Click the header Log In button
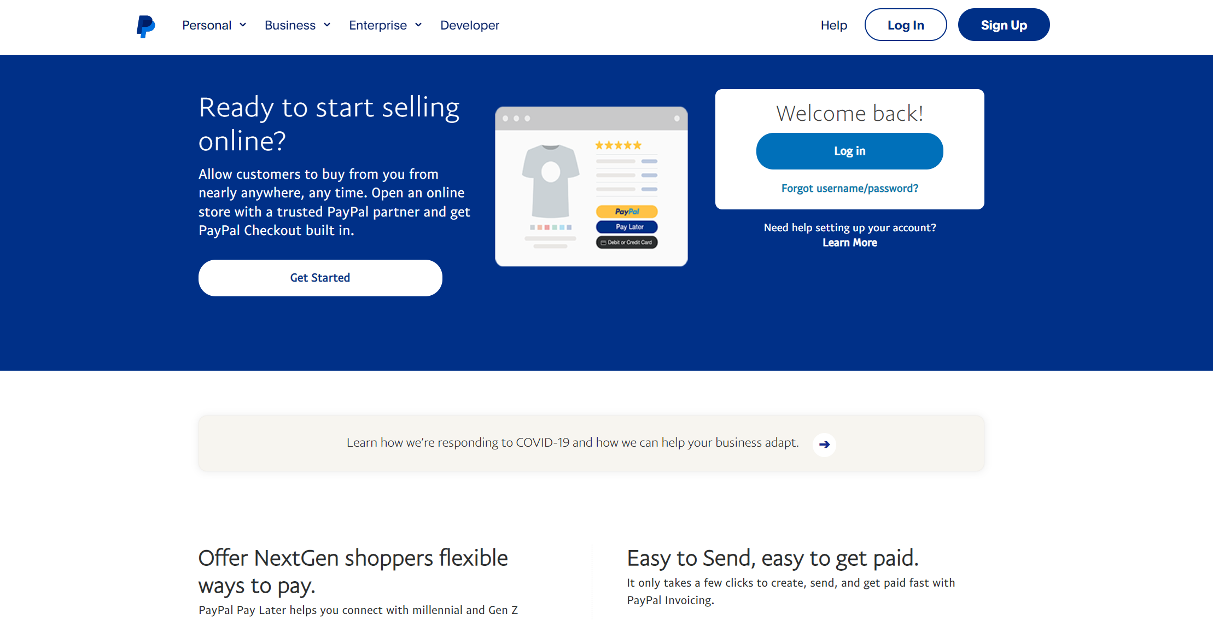1213x620 pixels. 906,25
